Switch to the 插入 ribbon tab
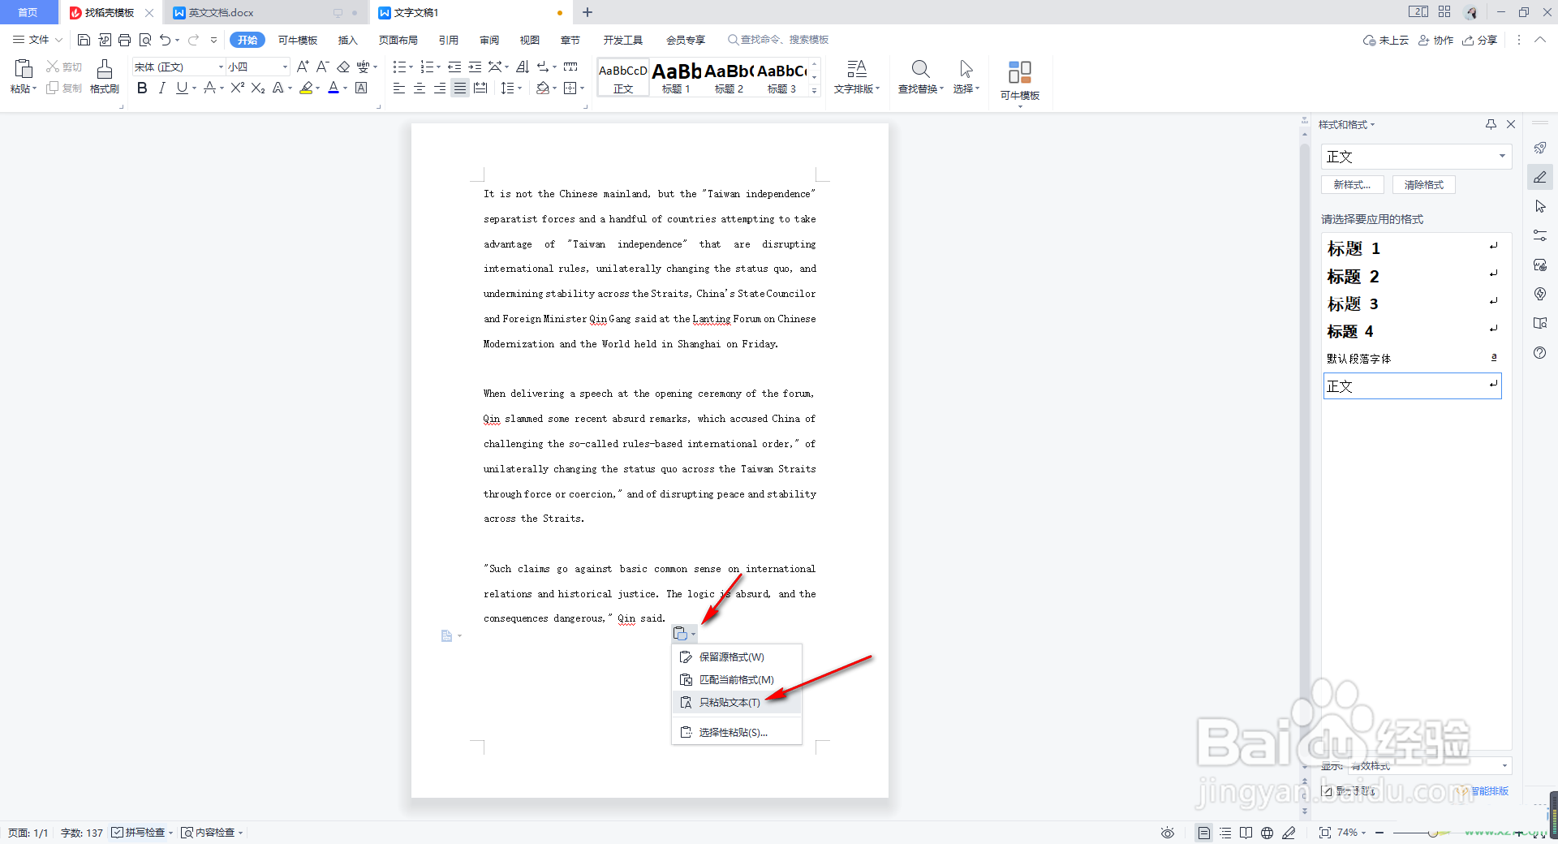The width and height of the screenshot is (1558, 844). point(347,40)
